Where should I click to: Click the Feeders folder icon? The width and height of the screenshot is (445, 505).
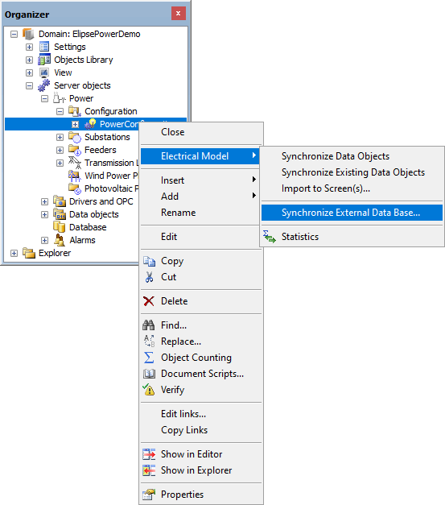pyautogui.click(x=75, y=150)
